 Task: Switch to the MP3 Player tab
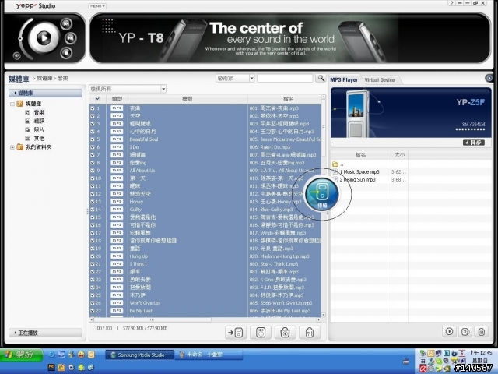(344, 79)
